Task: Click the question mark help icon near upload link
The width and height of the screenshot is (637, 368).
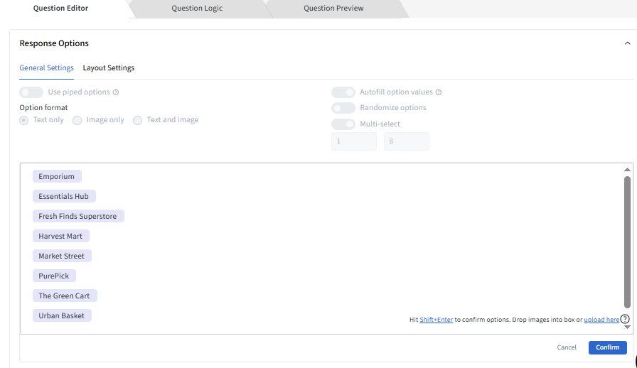Action: pyautogui.click(x=625, y=319)
